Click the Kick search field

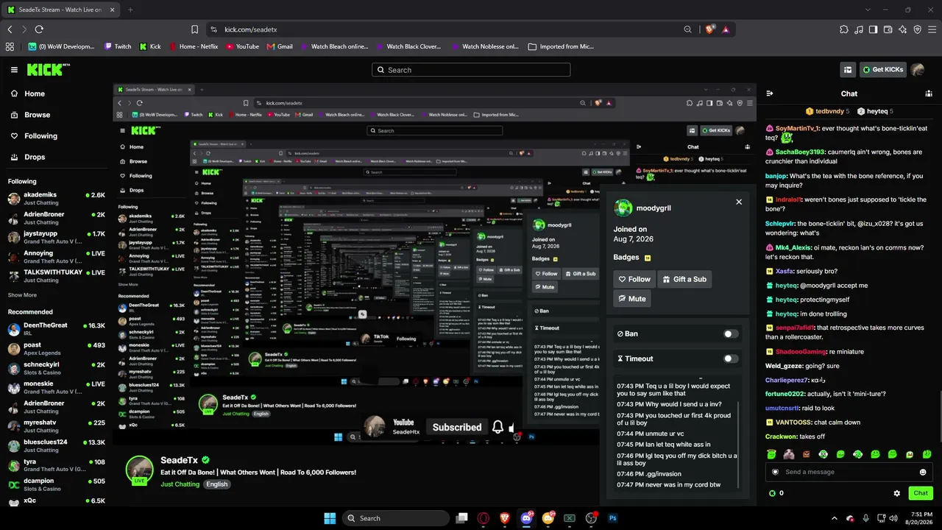coord(471,70)
